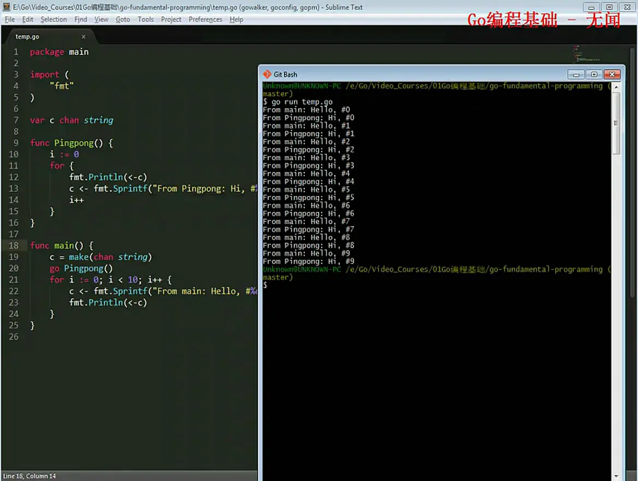Viewport: 638px width, 481px height.
Task: Click 'From Pingpong: Hi, #9' output line
Action: pyautogui.click(x=309, y=261)
